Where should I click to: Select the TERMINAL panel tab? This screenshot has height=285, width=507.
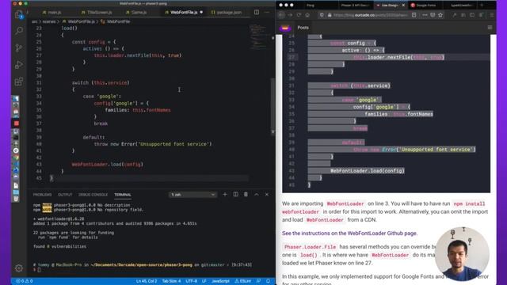coord(123,195)
